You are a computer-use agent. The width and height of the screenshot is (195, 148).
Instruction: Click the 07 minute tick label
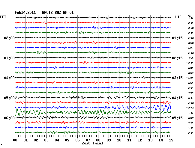[x=88, y=140]
